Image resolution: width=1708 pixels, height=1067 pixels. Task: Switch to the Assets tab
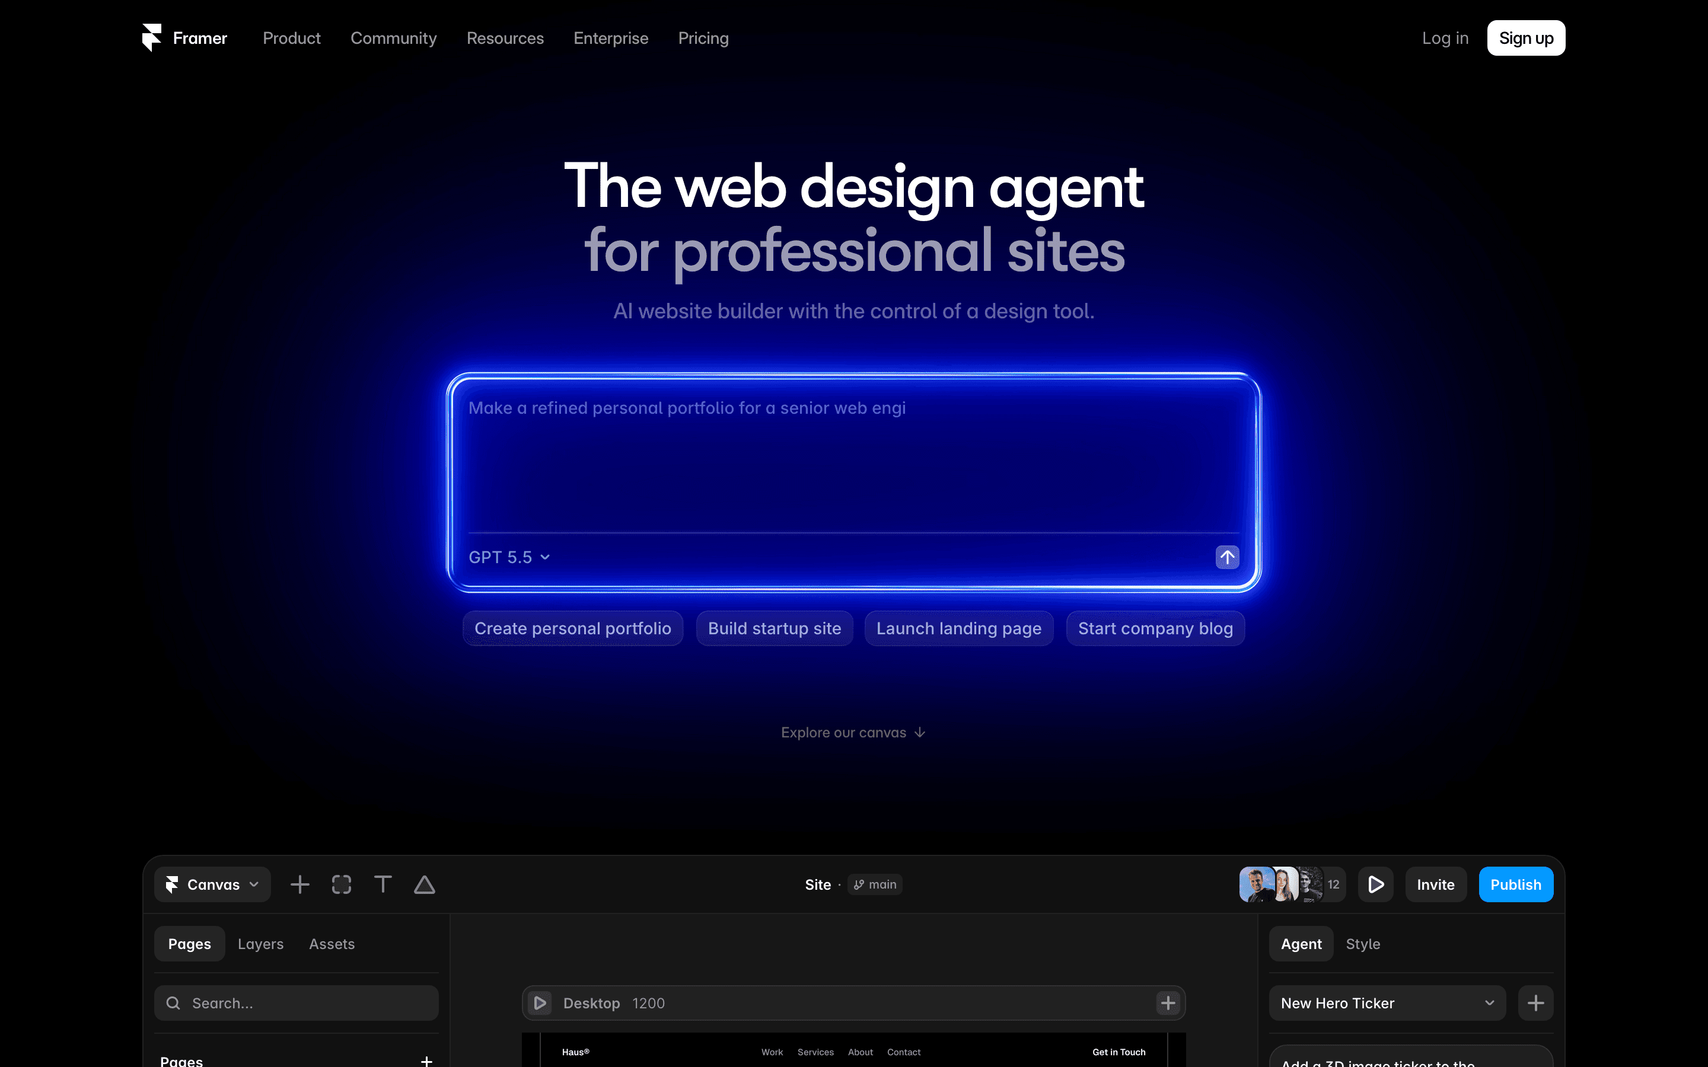[x=332, y=944]
